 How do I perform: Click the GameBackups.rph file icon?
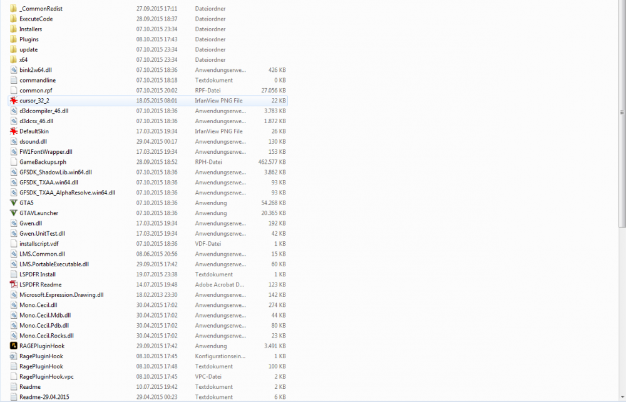14,162
